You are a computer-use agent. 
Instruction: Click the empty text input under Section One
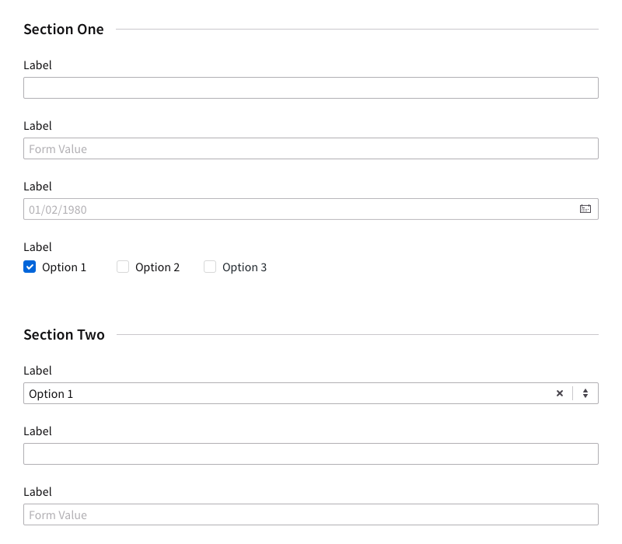[311, 88]
